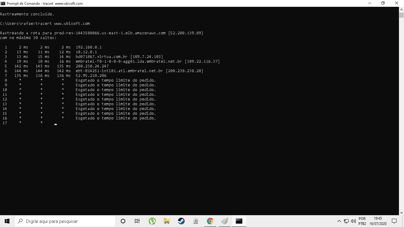Viewport: 404px width, 227px height.
Task: Click hop address 10.12.0.1
Action: tap(86, 52)
